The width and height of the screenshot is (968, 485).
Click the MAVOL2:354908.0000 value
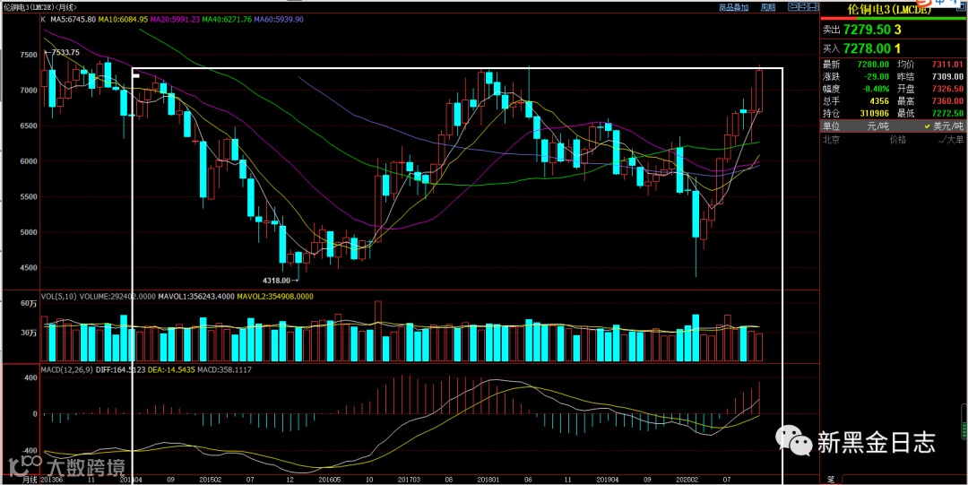coord(276,297)
